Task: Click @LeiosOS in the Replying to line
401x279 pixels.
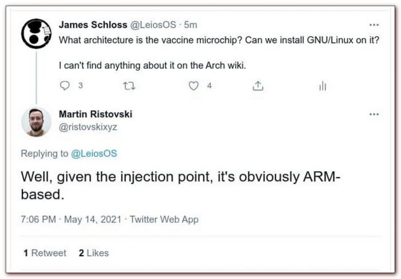Action: pos(94,153)
